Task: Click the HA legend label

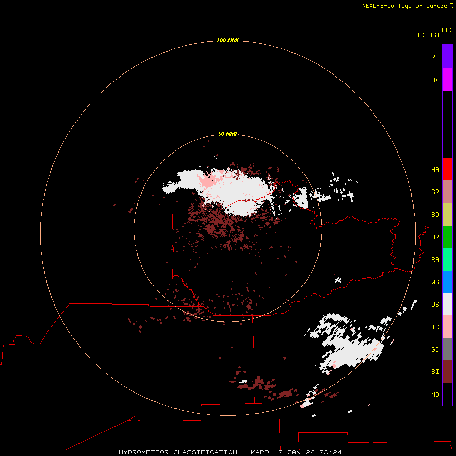Action: (x=435, y=170)
